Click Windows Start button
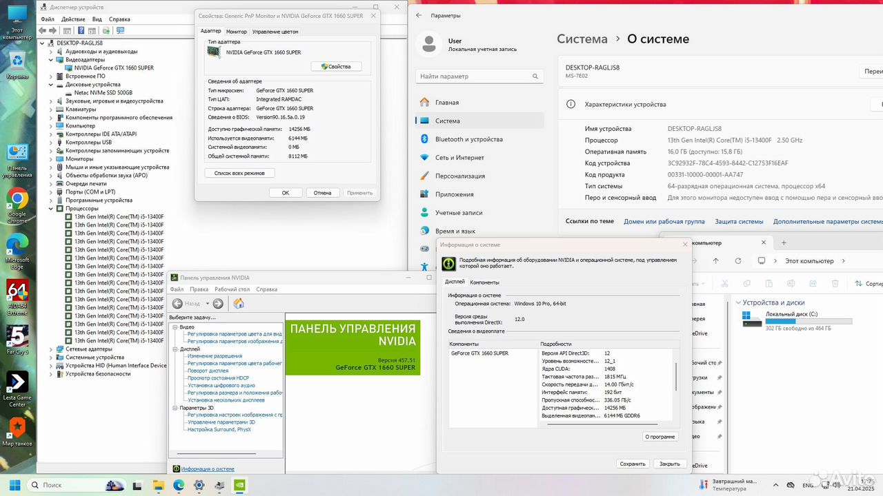 (14, 485)
